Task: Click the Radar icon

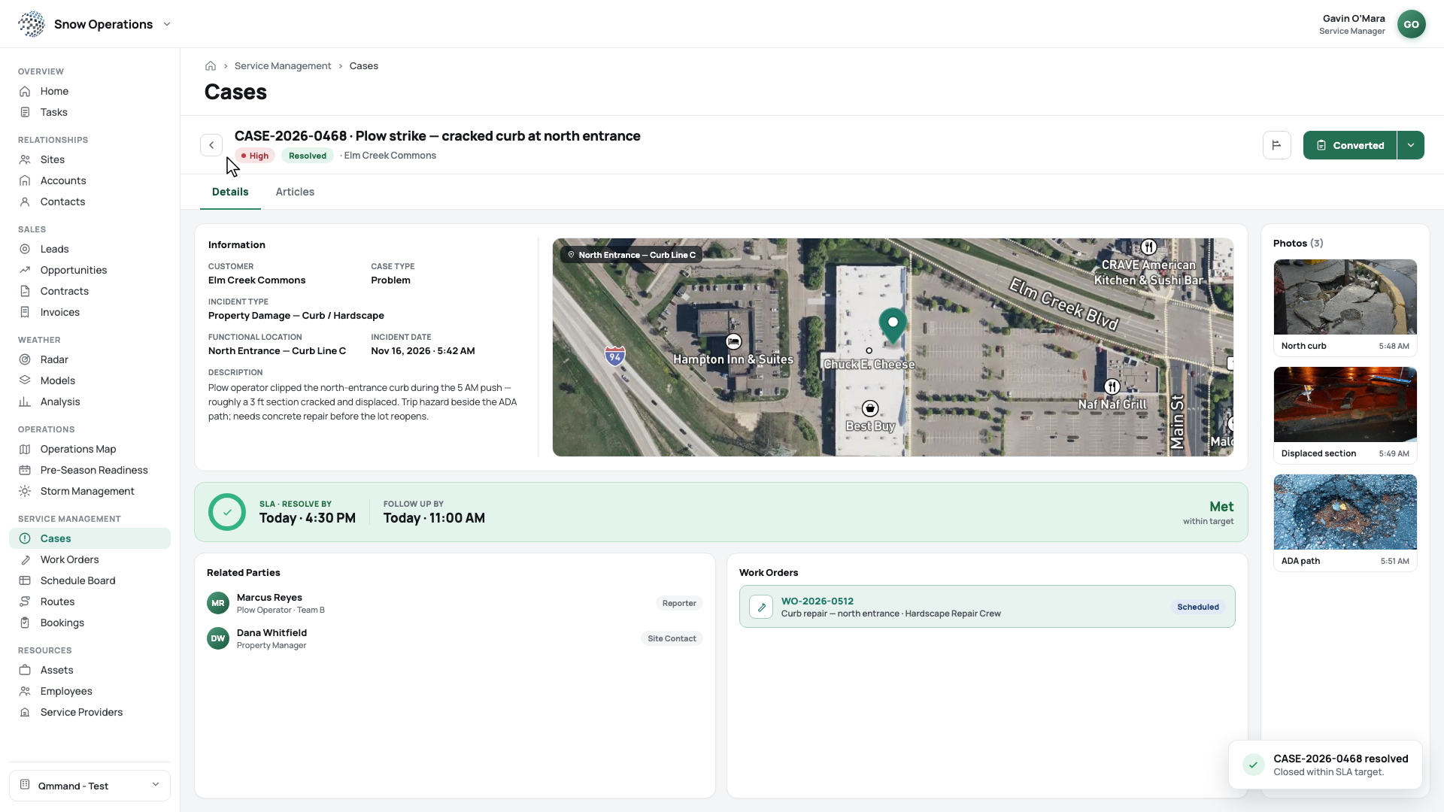Action: coord(25,359)
